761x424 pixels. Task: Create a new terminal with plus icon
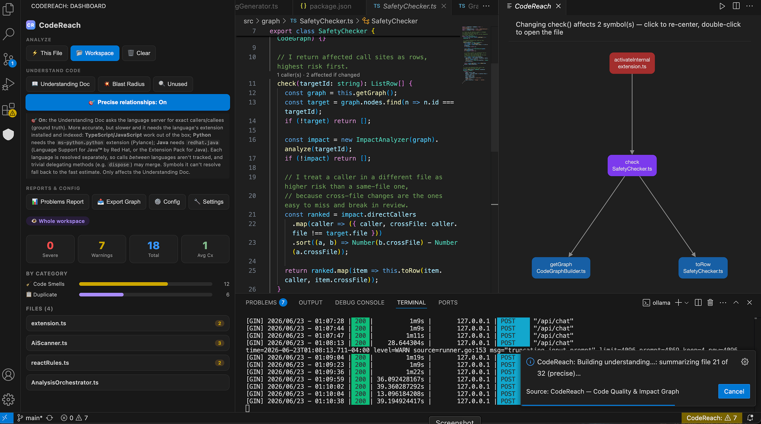coord(678,302)
